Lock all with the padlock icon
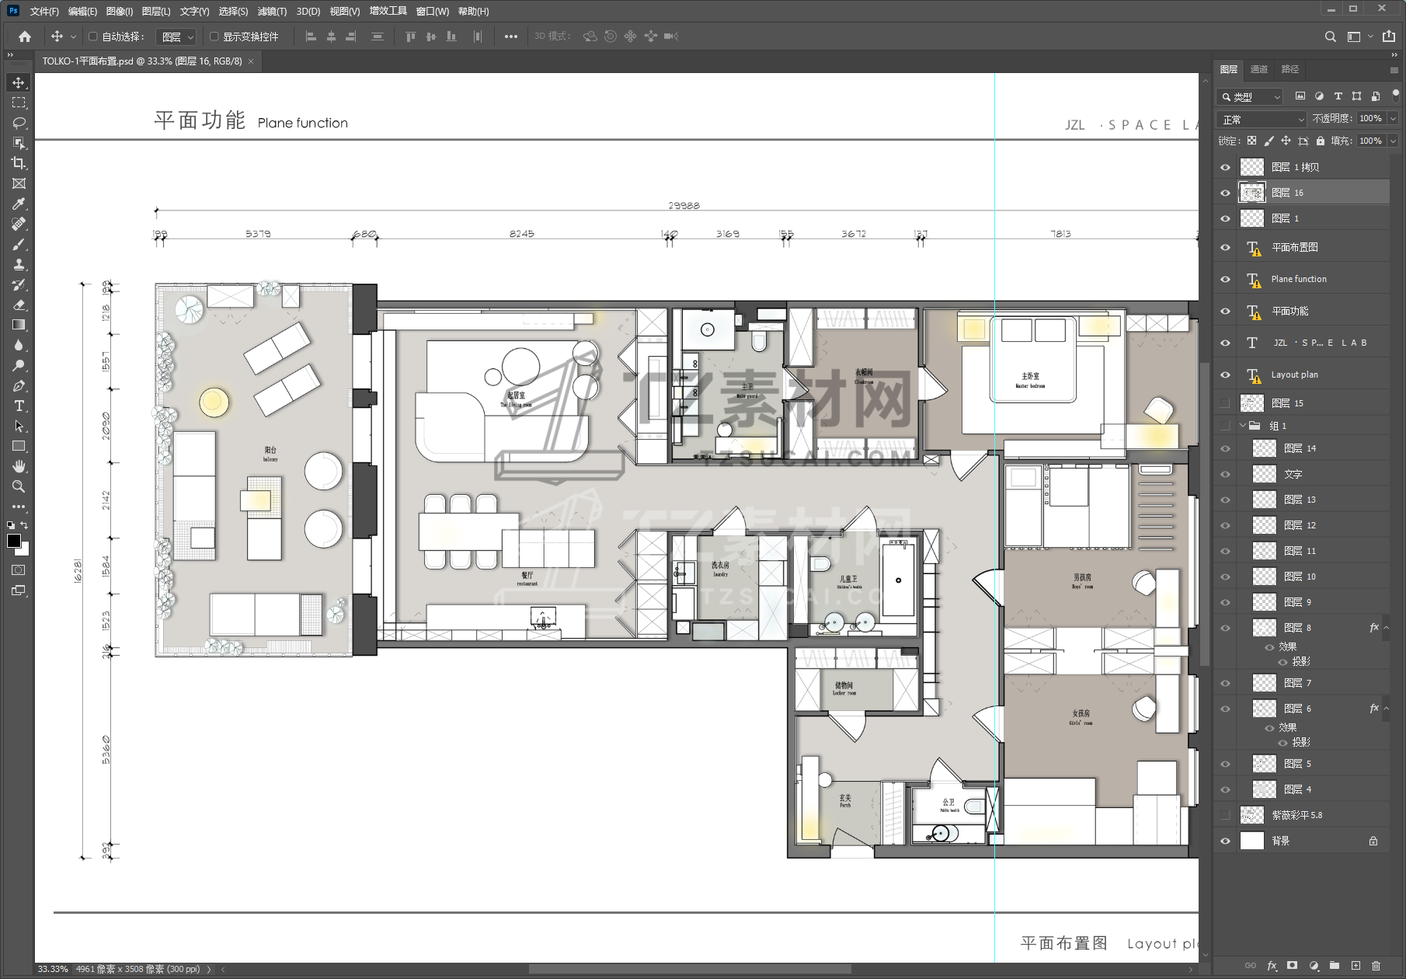 1321,141
